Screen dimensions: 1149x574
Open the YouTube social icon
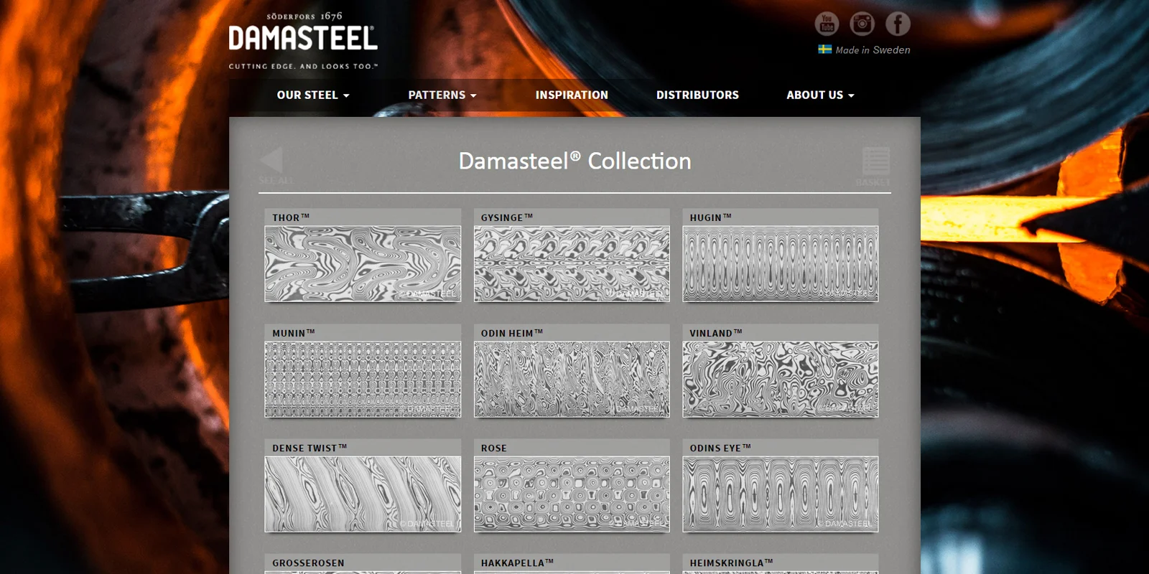[x=827, y=24]
